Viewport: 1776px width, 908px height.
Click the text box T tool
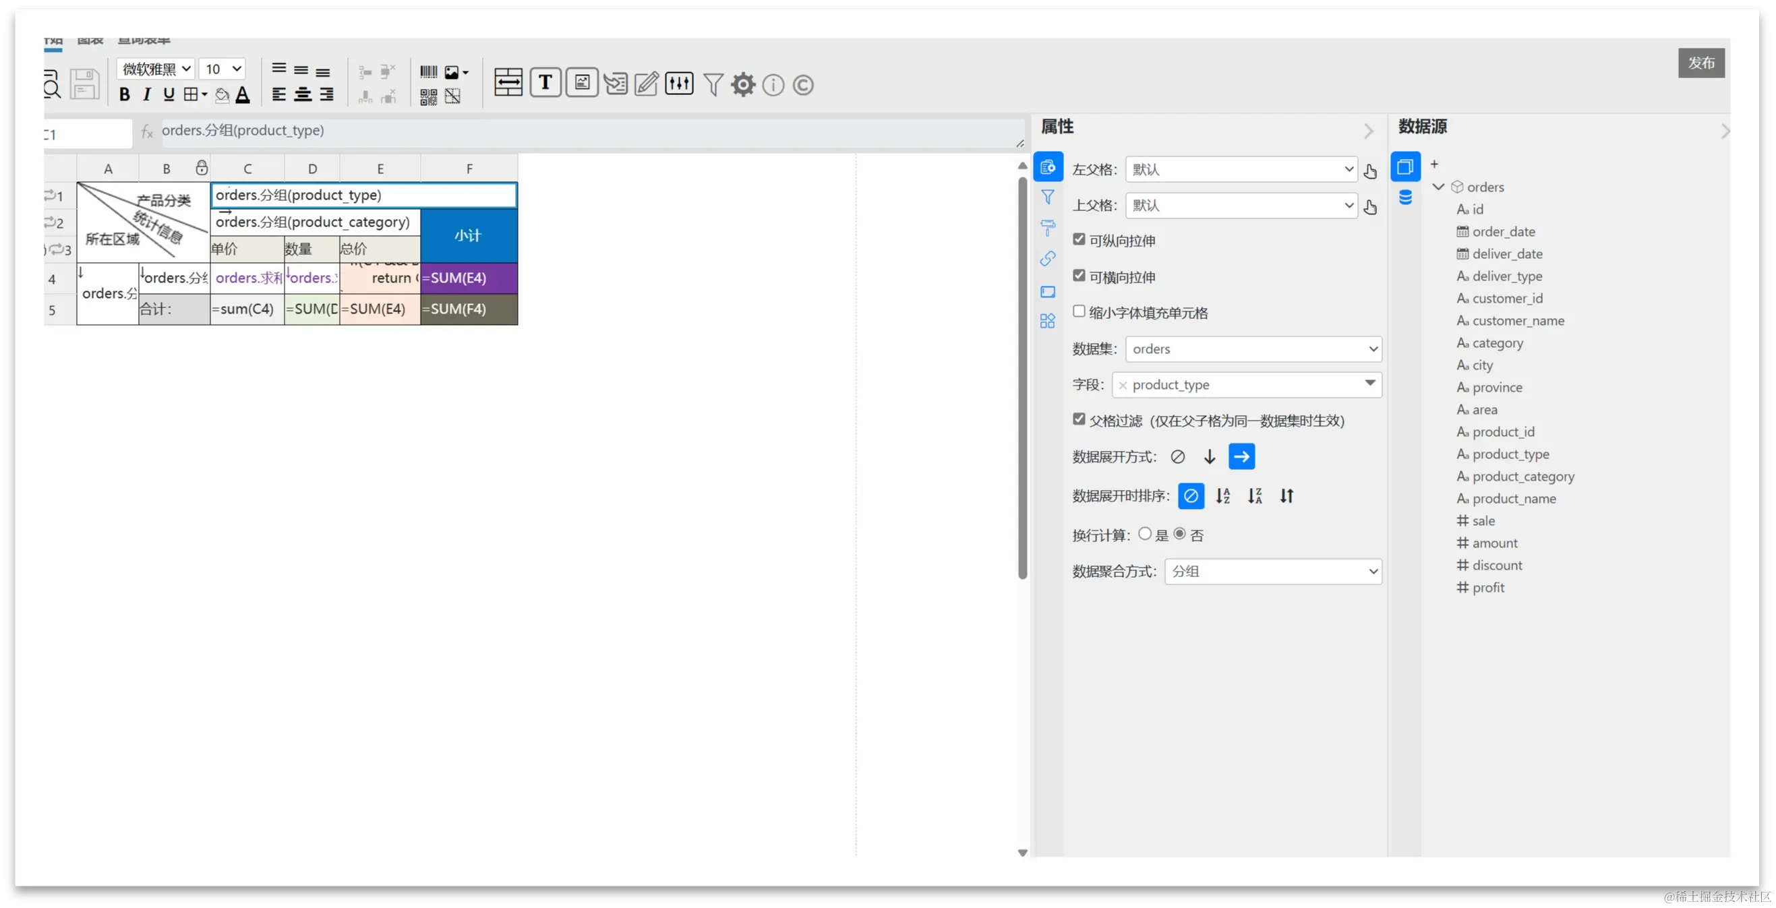[545, 84]
